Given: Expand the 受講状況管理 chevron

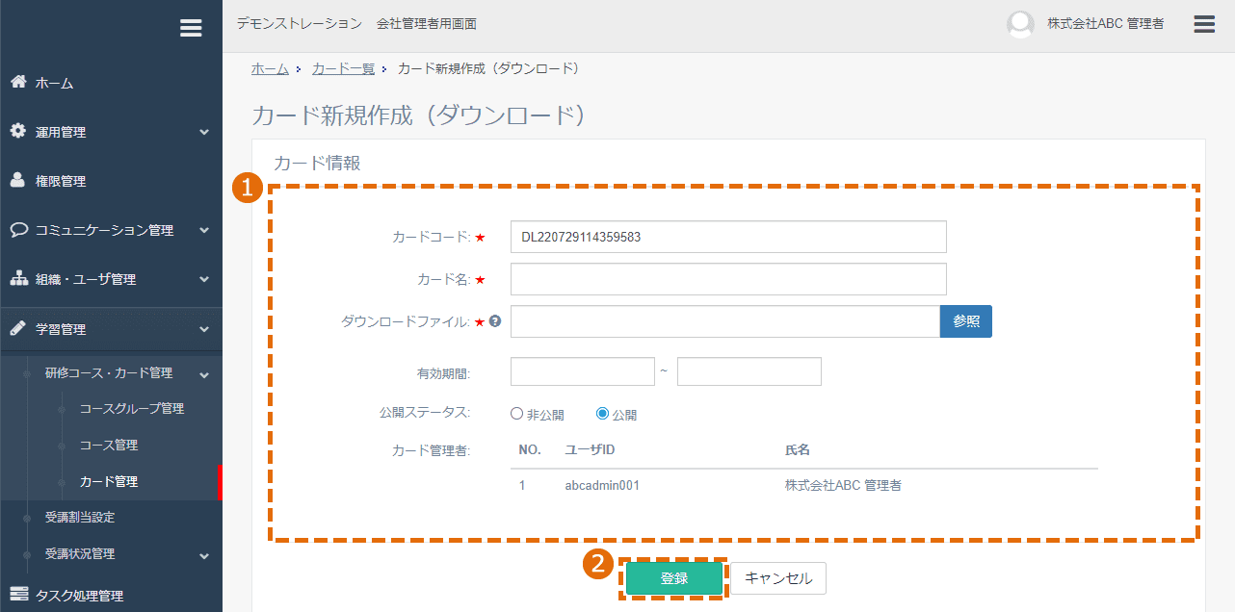Looking at the screenshot, I should point(204,555).
